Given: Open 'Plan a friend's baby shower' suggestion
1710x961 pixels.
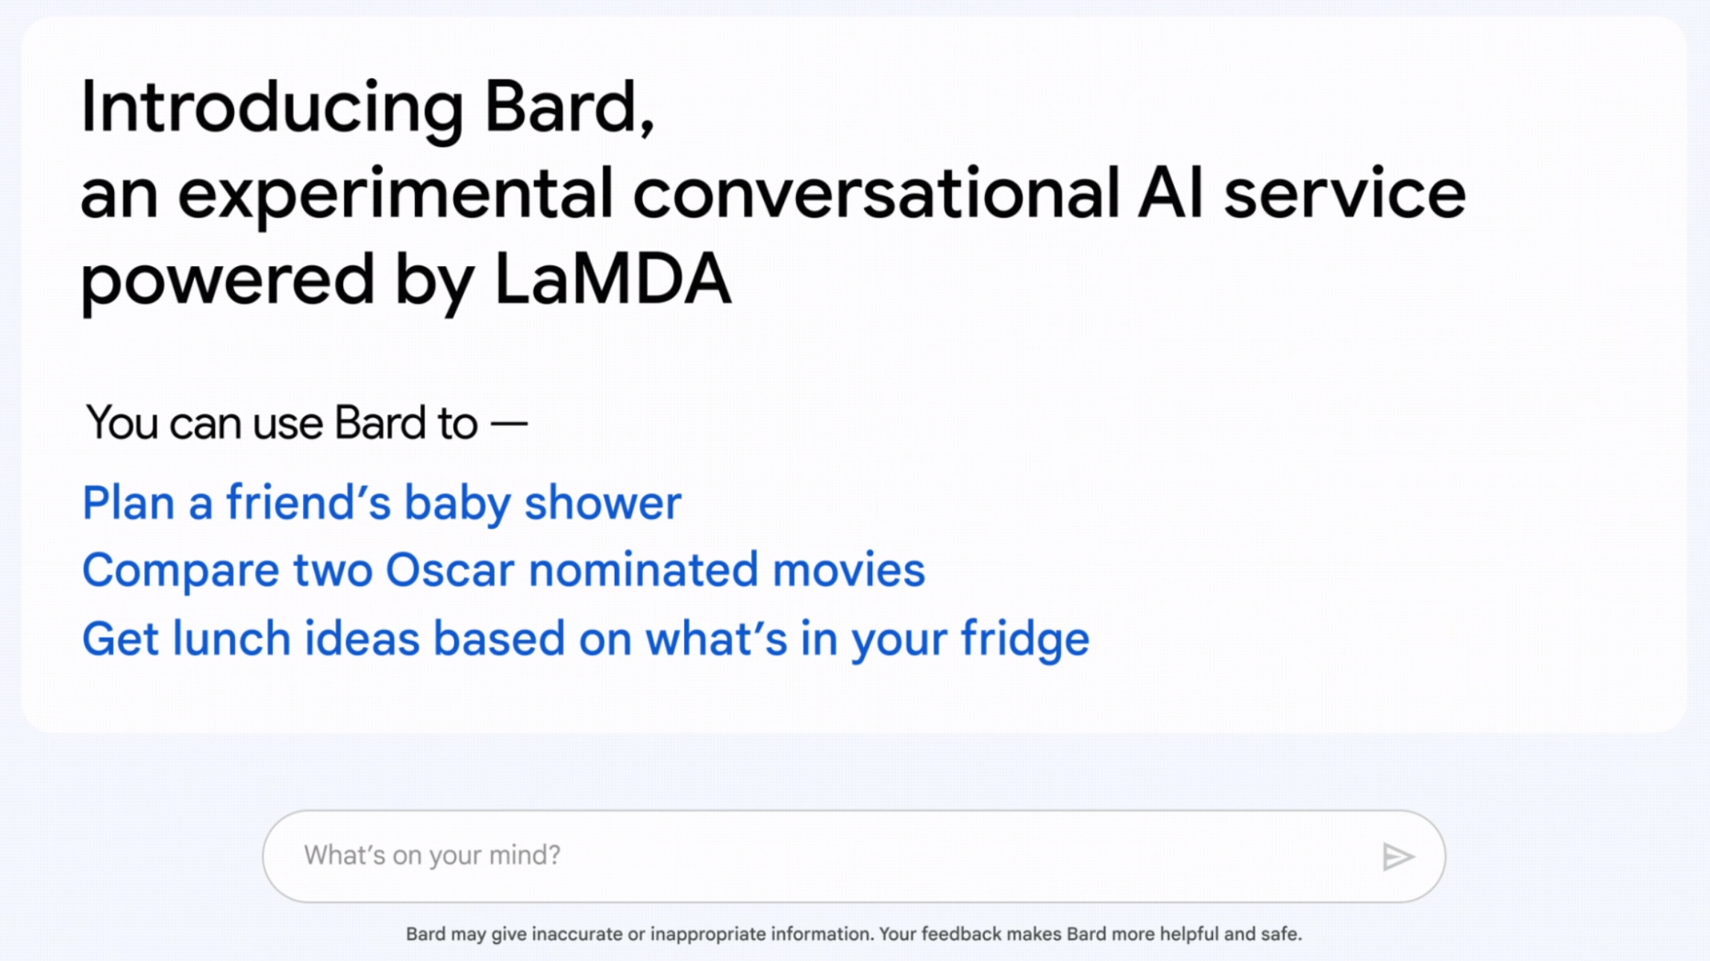Looking at the screenshot, I should pyautogui.click(x=381, y=502).
